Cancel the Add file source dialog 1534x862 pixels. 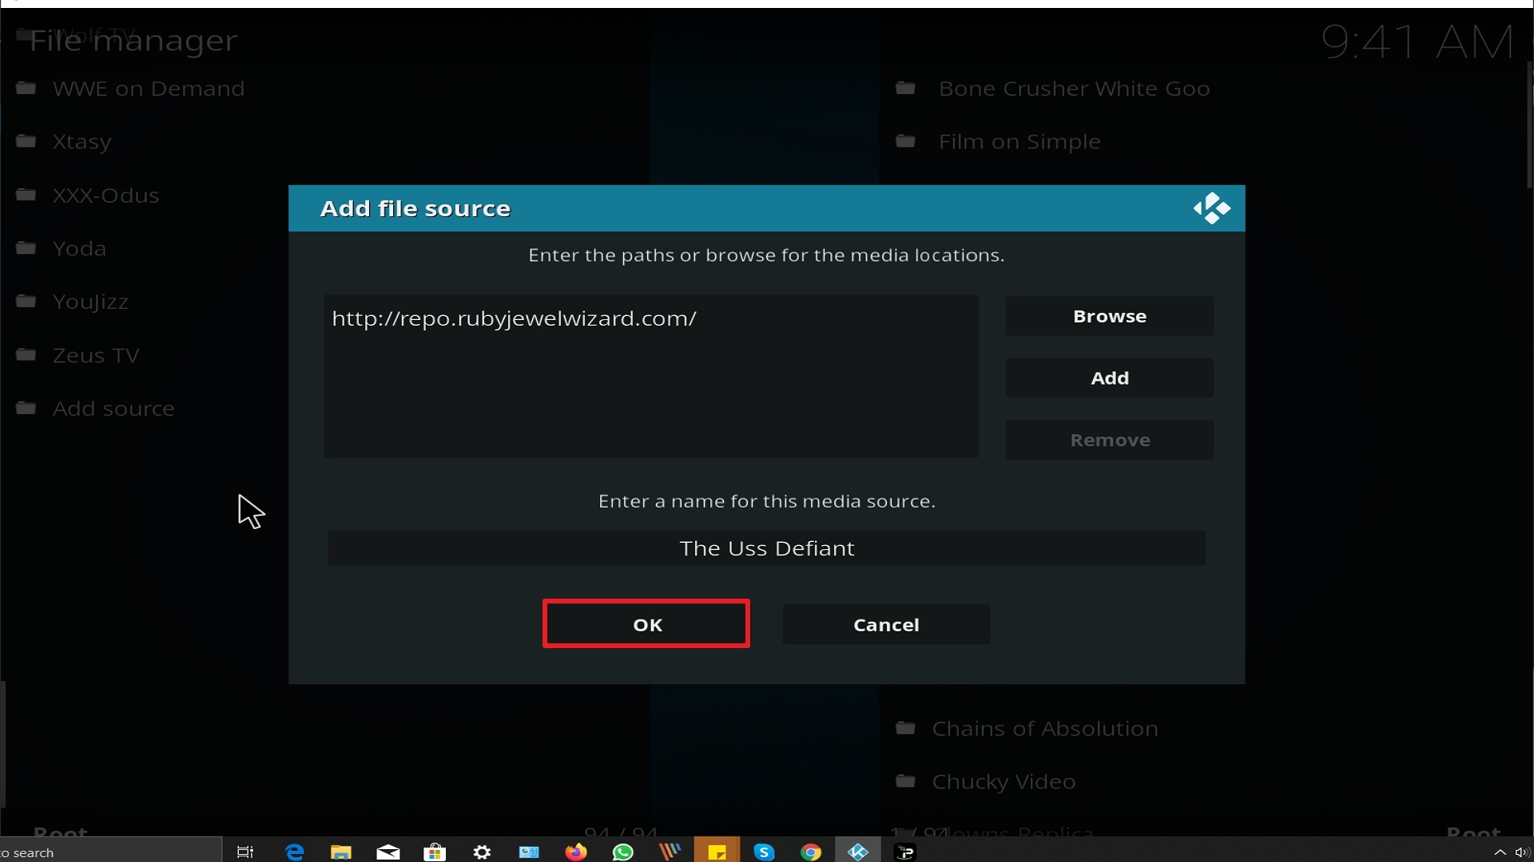[x=886, y=624]
